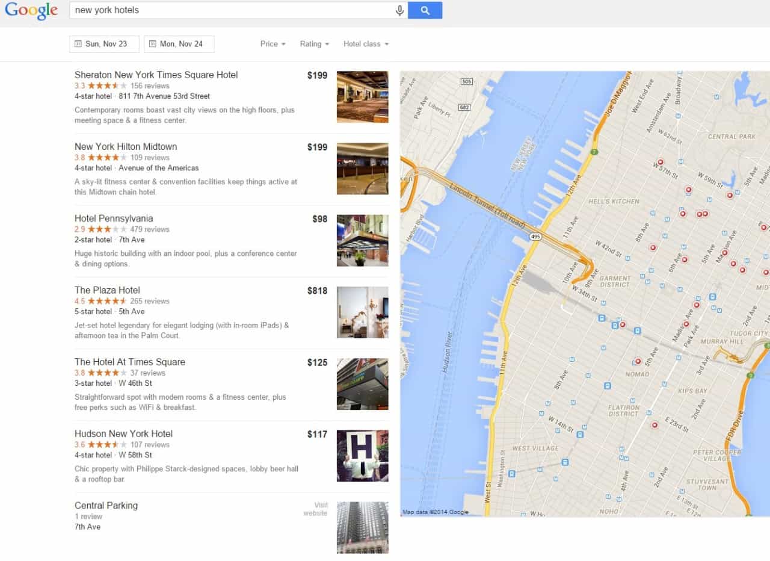Screen dimensions: 770x561
Task: Click the blue magnifier search button
Action: [425, 10]
